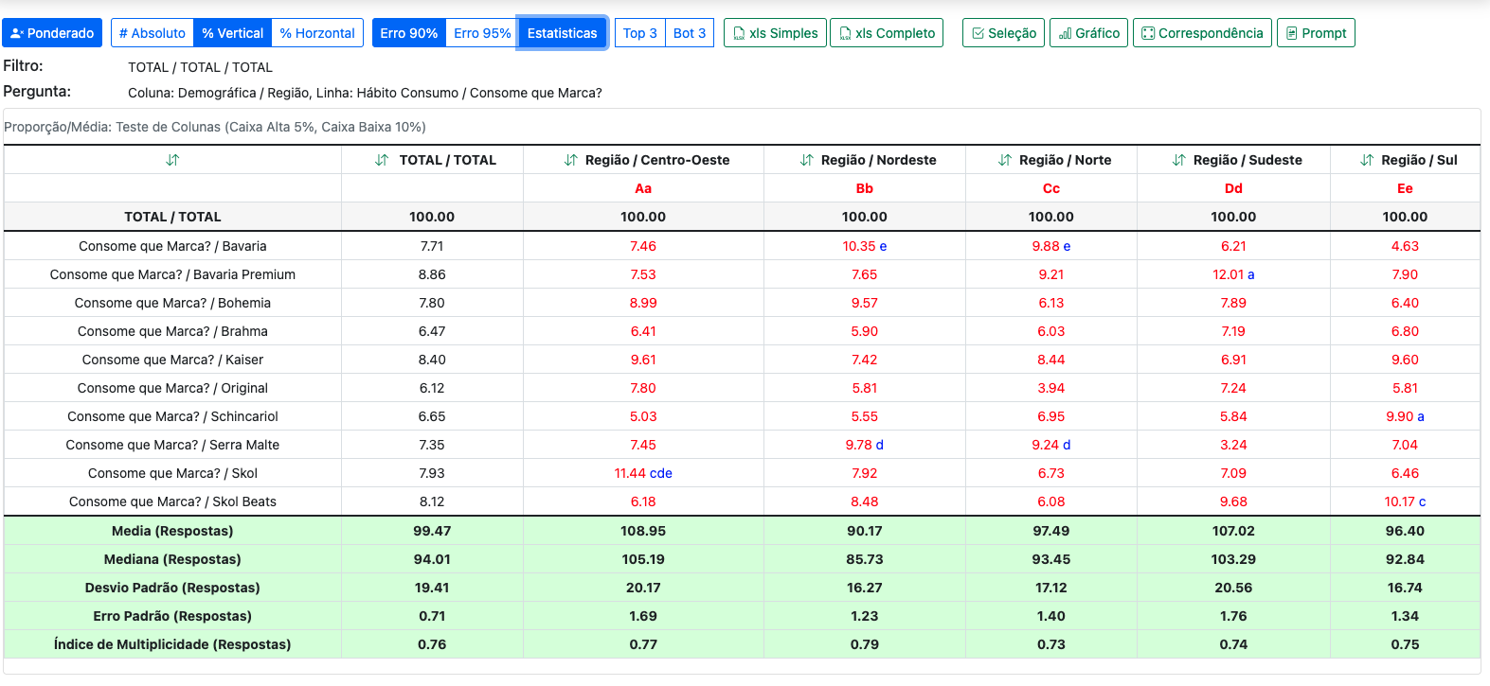Select the Erro 95% option
Image resolution: width=1490 pixels, height=686 pixels.
482,33
